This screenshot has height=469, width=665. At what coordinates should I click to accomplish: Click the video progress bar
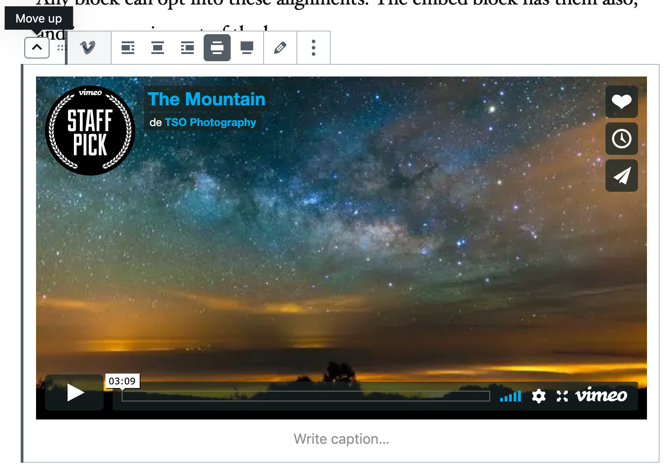(x=306, y=396)
